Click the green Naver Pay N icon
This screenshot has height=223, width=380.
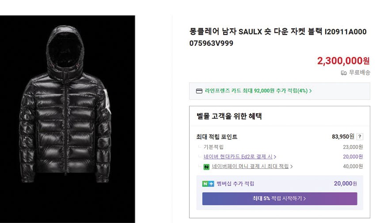point(206,167)
